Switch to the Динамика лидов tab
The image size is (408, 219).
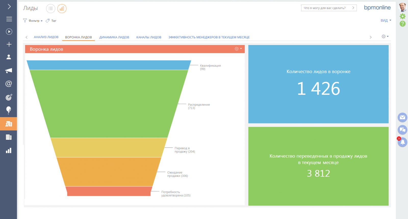[x=114, y=37]
